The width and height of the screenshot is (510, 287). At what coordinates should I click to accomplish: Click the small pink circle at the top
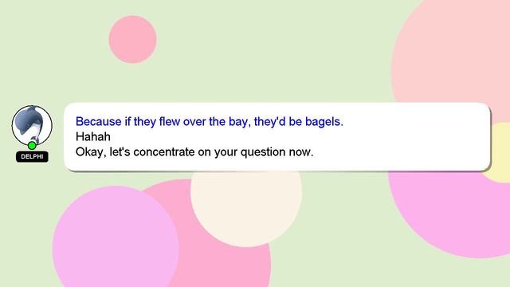pyautogui.click(x=133, y=39)
